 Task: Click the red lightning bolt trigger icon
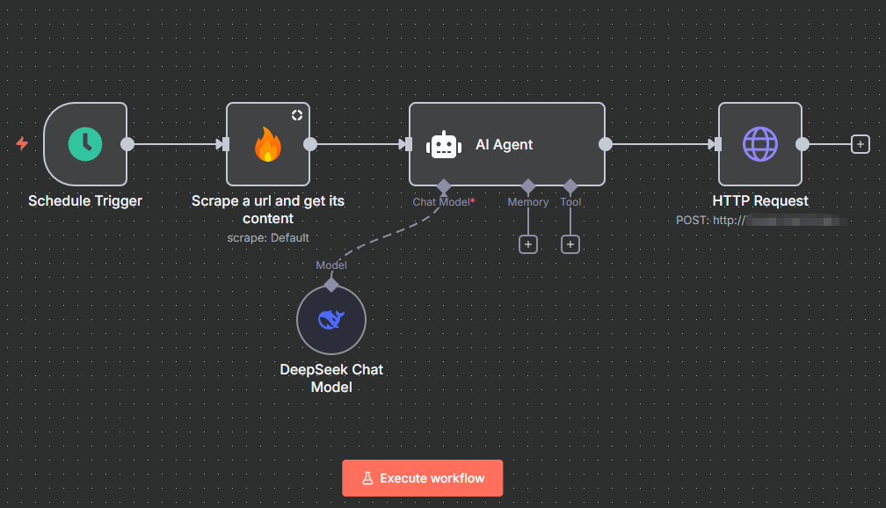22,143
